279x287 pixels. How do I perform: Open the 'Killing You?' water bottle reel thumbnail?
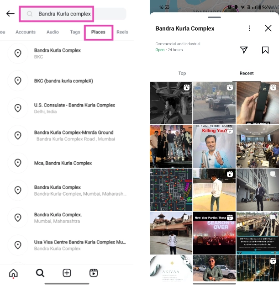[214, 146]
